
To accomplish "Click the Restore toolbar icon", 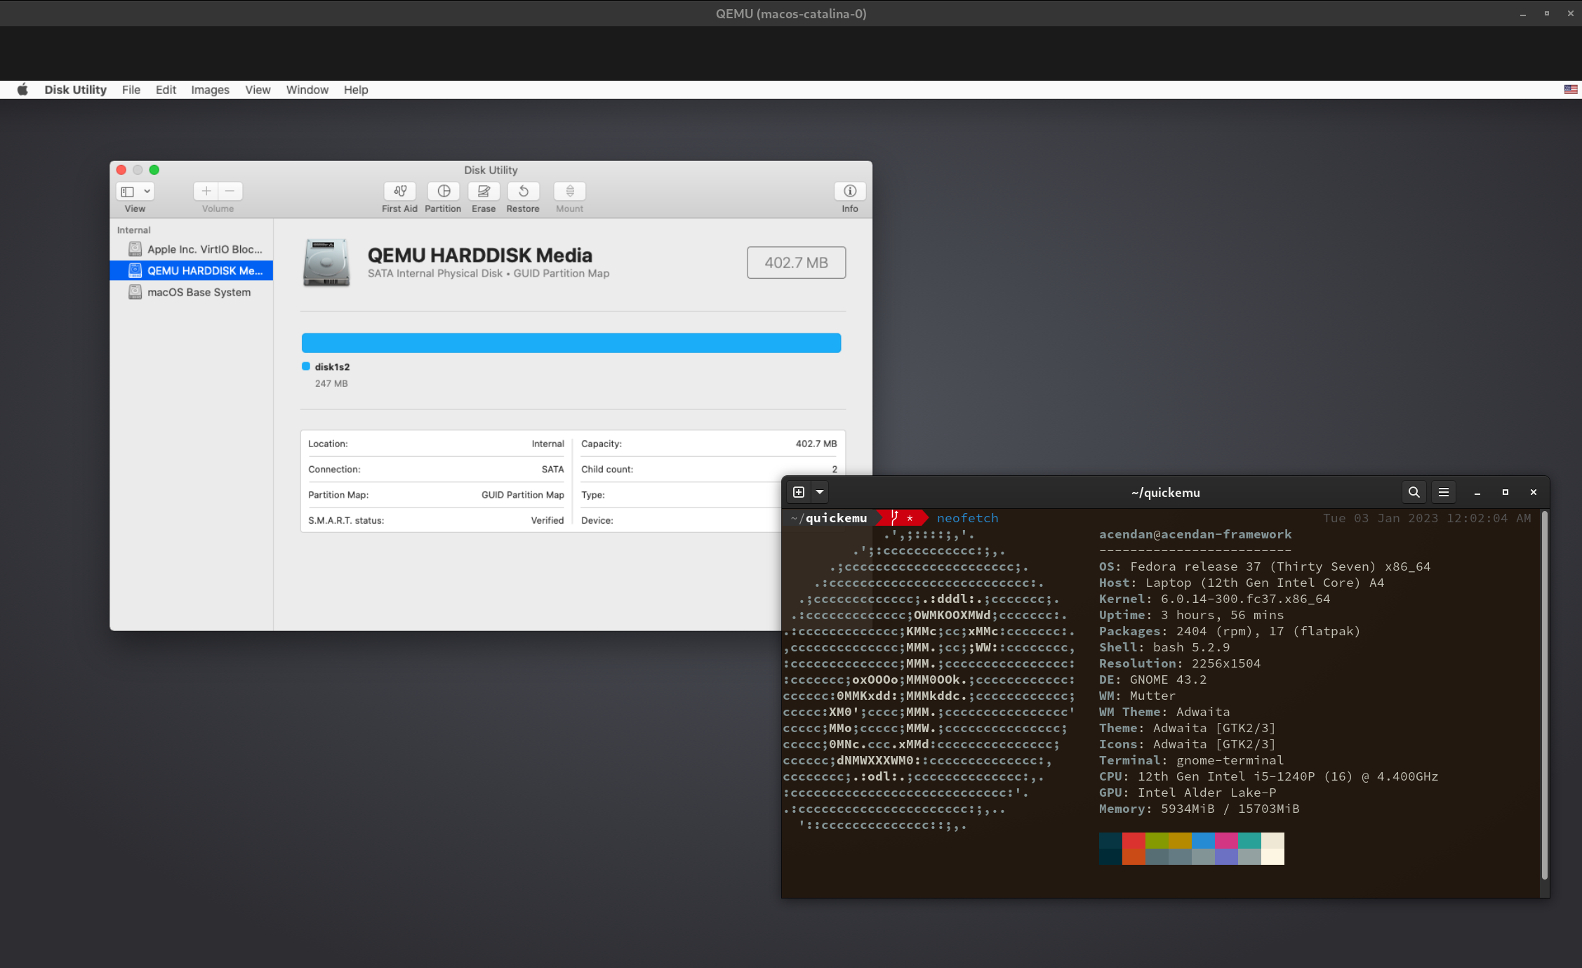I will tap(523, 191).
